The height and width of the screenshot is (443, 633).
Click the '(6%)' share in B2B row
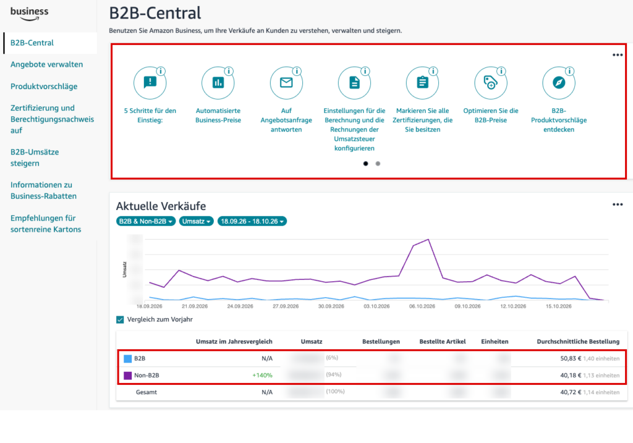(x=332, y=358)
